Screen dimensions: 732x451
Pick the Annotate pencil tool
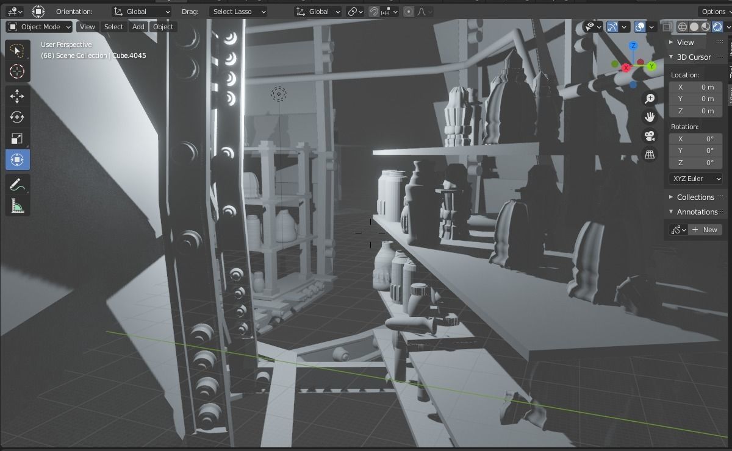click(x=17, y=184)
